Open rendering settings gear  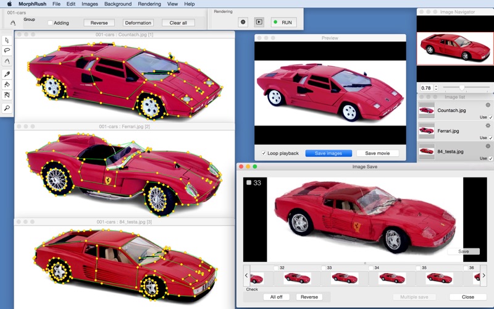243,22
